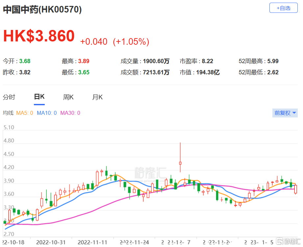Click the 2022-11-11 date axis label

click(92, 242)
